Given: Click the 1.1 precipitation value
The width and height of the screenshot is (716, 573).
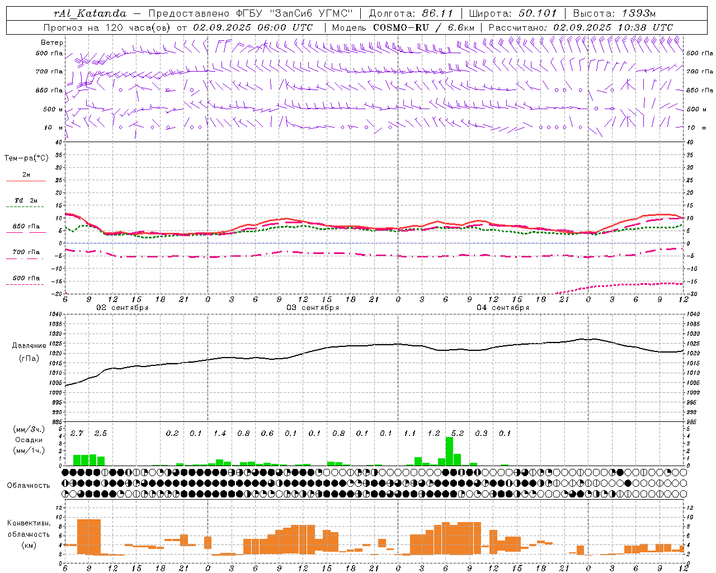Looking at the screenshot, I should [x=410, y=433].
